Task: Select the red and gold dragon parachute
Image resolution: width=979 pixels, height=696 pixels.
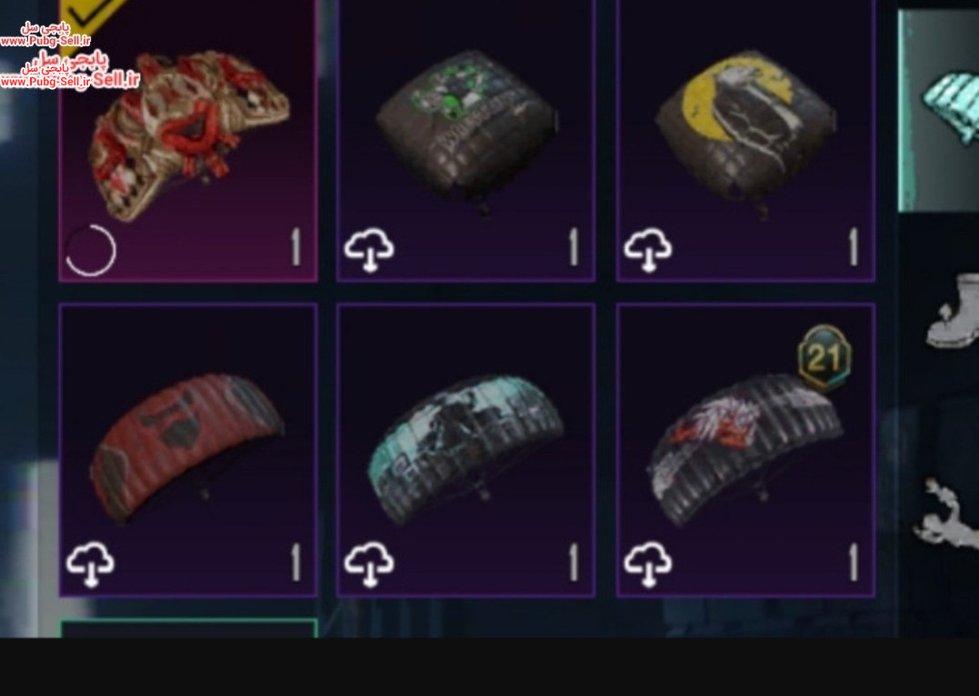Action: 188,141
